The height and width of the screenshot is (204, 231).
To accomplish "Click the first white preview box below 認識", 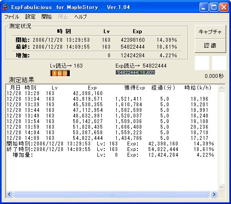I will (x=202, y=63).
